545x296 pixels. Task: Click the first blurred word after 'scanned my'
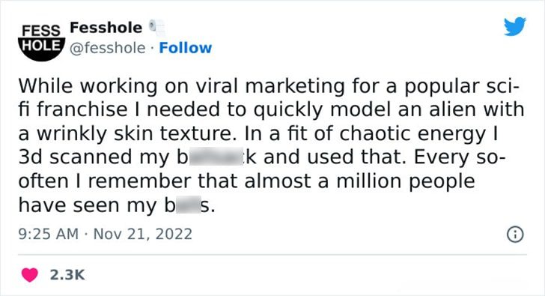[x=217, y=157]
